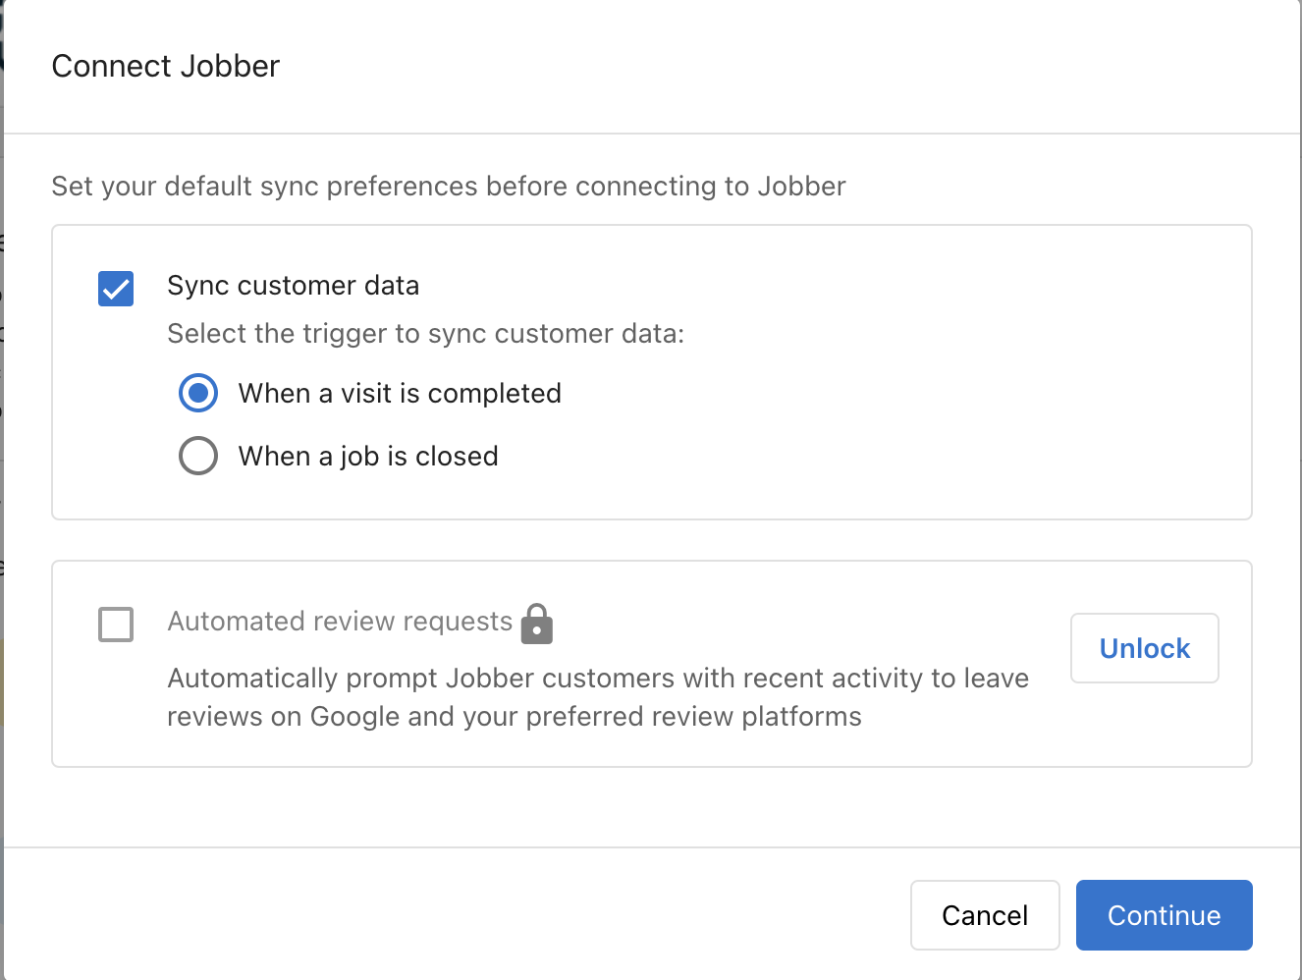The height and width of the screenshot is (980, 1302).
Task: Click the page background left of the dialog
Action: [3, 491]
